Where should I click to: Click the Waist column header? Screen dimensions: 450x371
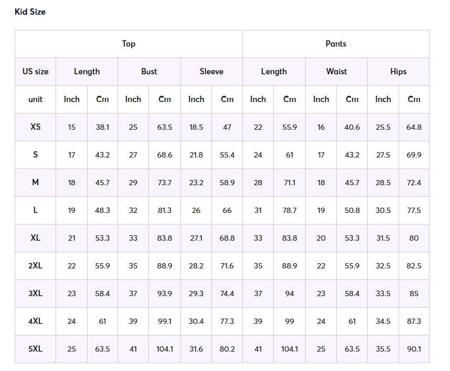(336, 72)
